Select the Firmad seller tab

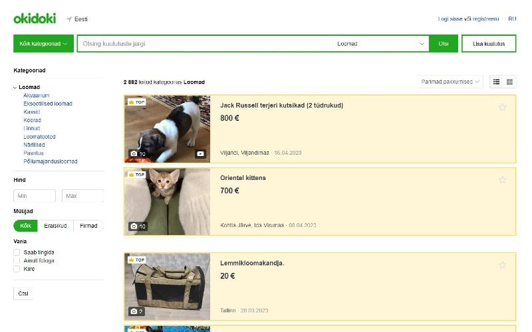88,226
